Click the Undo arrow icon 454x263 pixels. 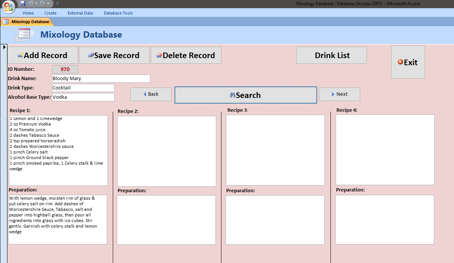(31, 3)
